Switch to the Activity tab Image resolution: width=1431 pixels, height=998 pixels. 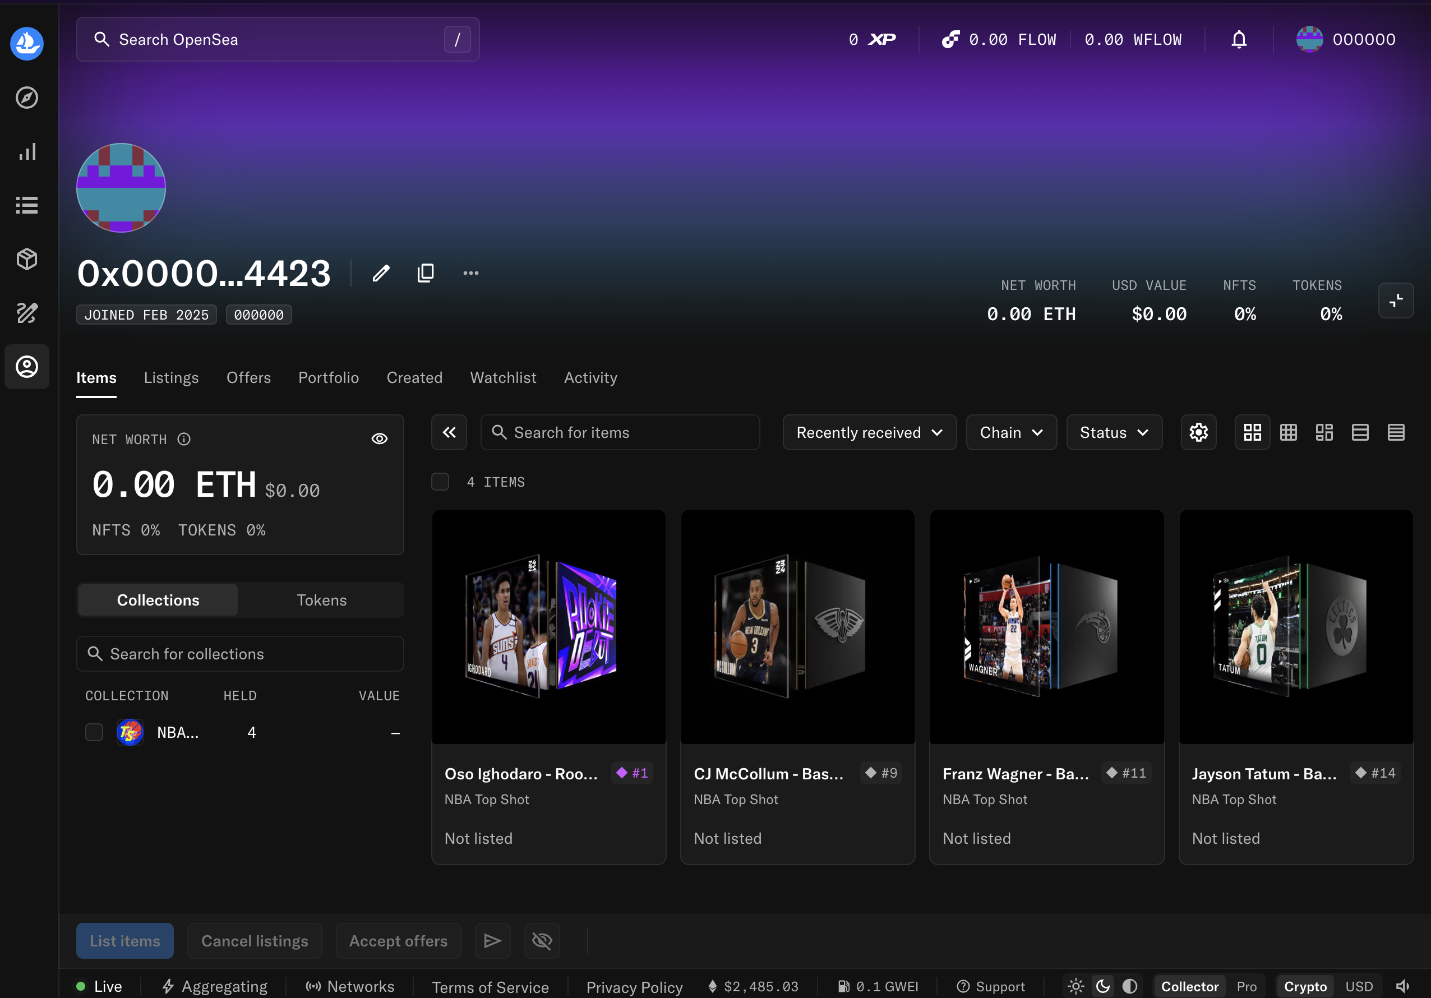(590, 378)
